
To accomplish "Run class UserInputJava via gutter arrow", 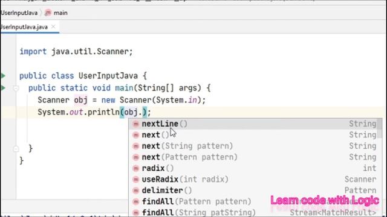I will coord(3,75).
